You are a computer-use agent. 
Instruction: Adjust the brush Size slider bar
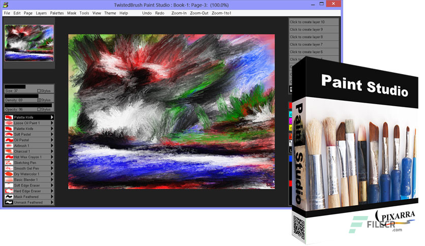click(x=29, y=87)
